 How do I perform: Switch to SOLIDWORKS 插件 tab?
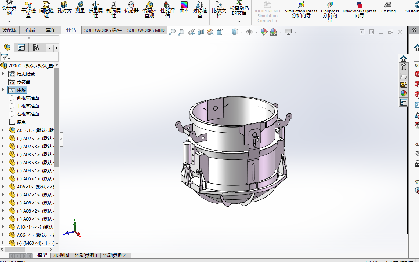[103, 30]
